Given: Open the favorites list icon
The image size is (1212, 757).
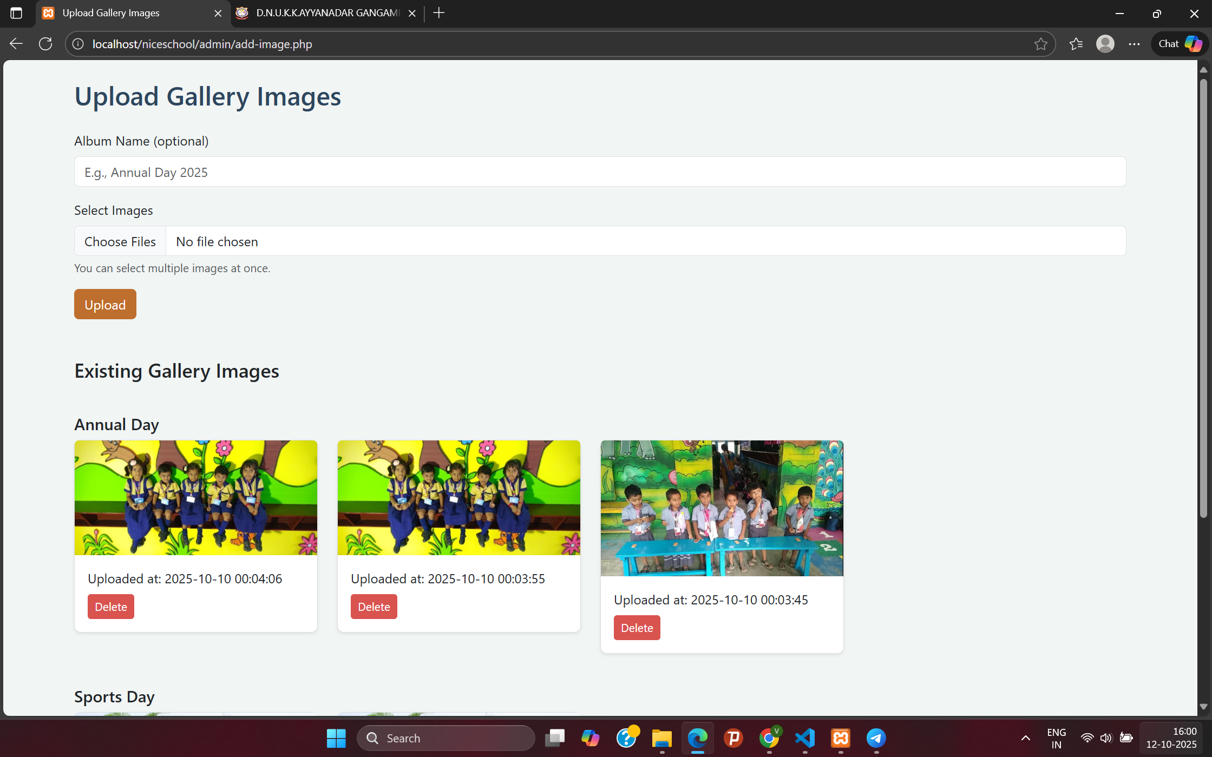Looking at the screenshot, I should point(1076,44).
